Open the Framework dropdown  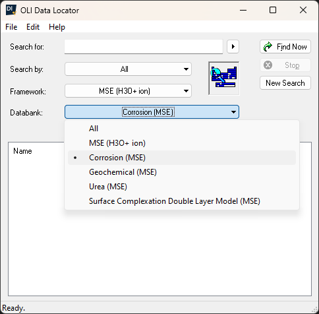coord(128,91)
